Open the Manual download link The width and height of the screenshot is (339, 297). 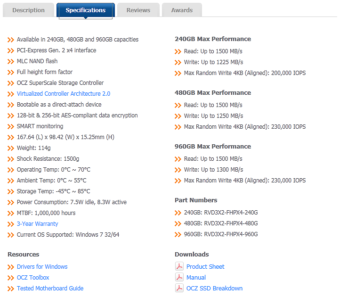pos(196,278)
